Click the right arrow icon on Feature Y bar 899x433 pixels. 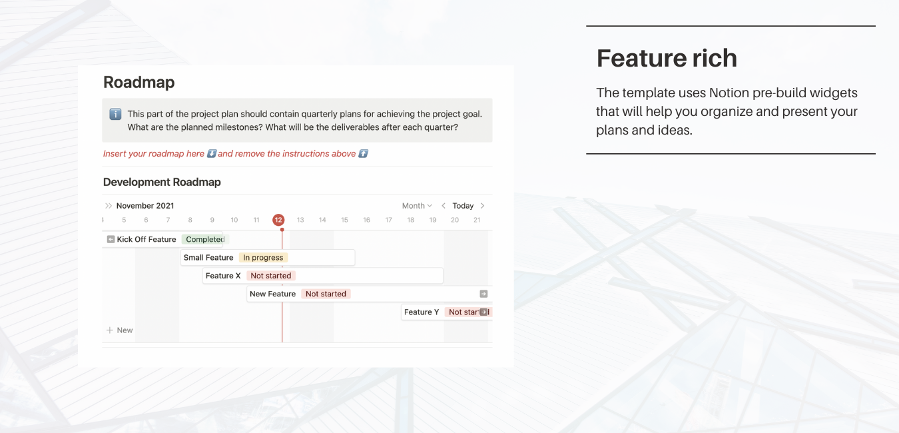[x=484, y=312]
